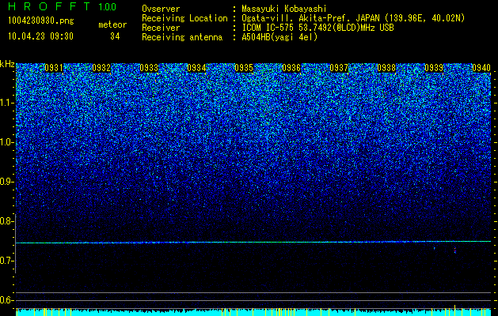Click the 0931 time marker

(54, 68)
